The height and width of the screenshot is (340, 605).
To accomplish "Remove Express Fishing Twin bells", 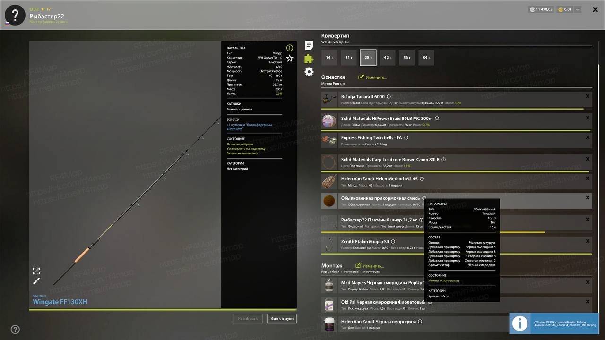I will click(588, 137).
